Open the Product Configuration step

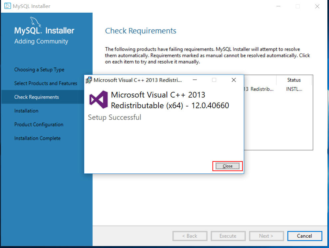(x=39, y=124)
